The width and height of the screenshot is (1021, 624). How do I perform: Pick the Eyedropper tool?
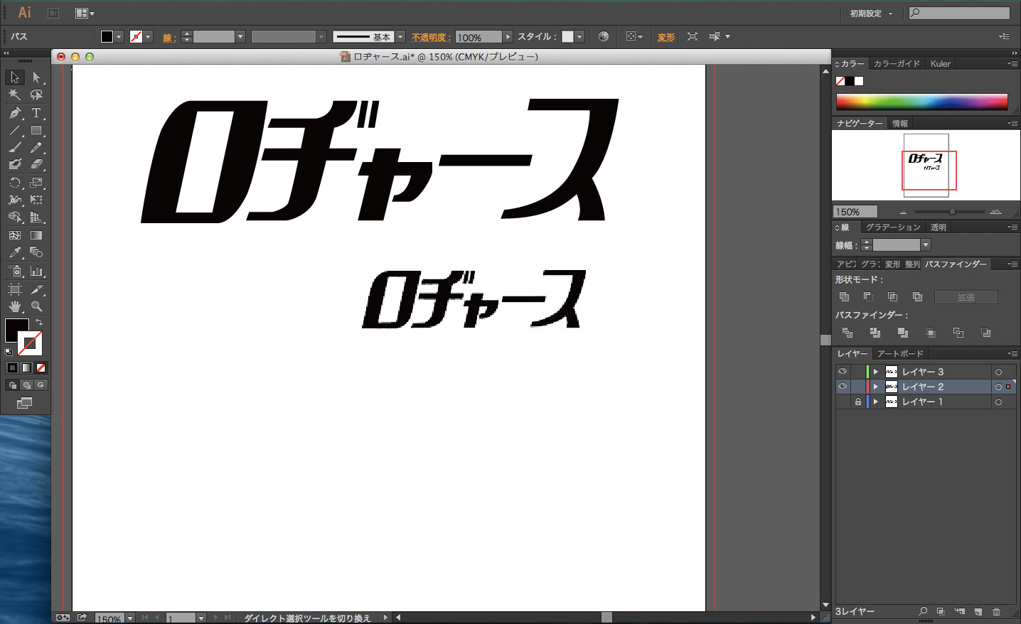click(x=15, y=252)
